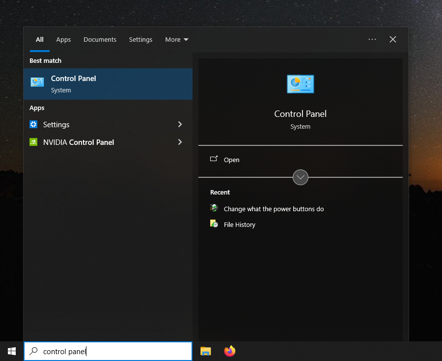Click the search magnifier icon

tap(33, 351)
